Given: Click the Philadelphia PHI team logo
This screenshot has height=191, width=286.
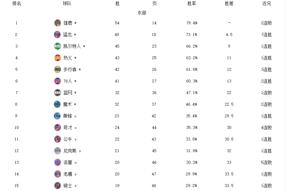Looking at the screenshot, I should [x=57, y=81].
